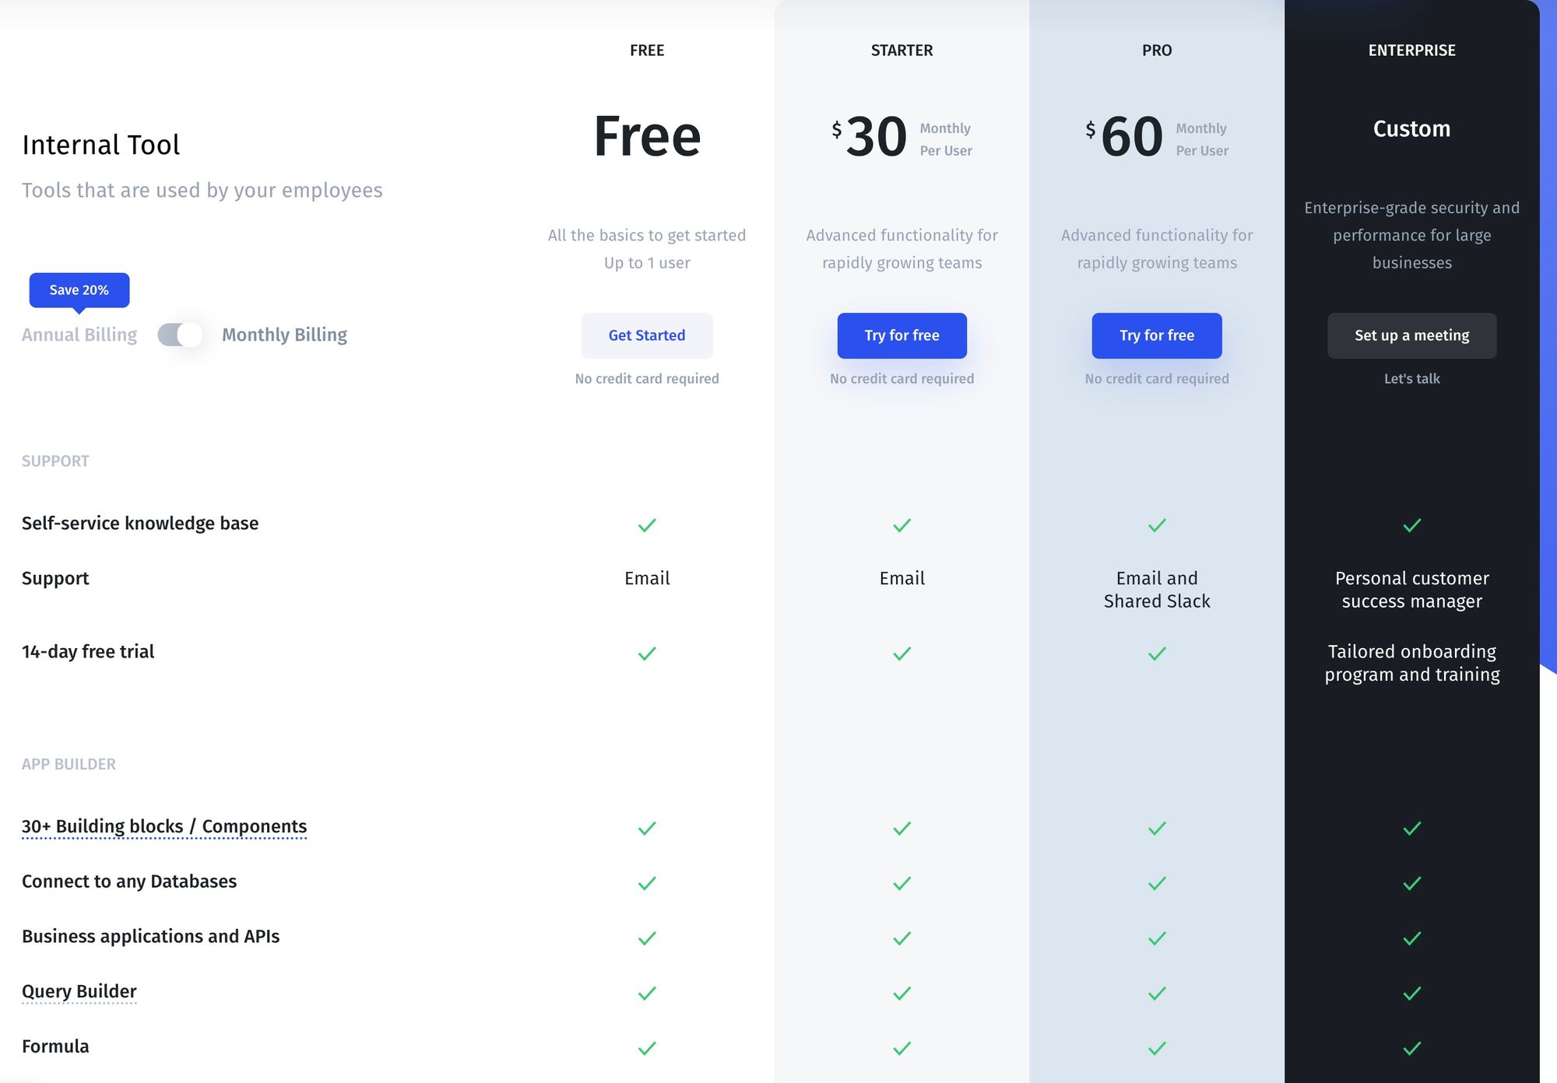Click the checkmark icon for Pro plan Query Builder
The image size is (1557, 1083).
click(1156, 990)
